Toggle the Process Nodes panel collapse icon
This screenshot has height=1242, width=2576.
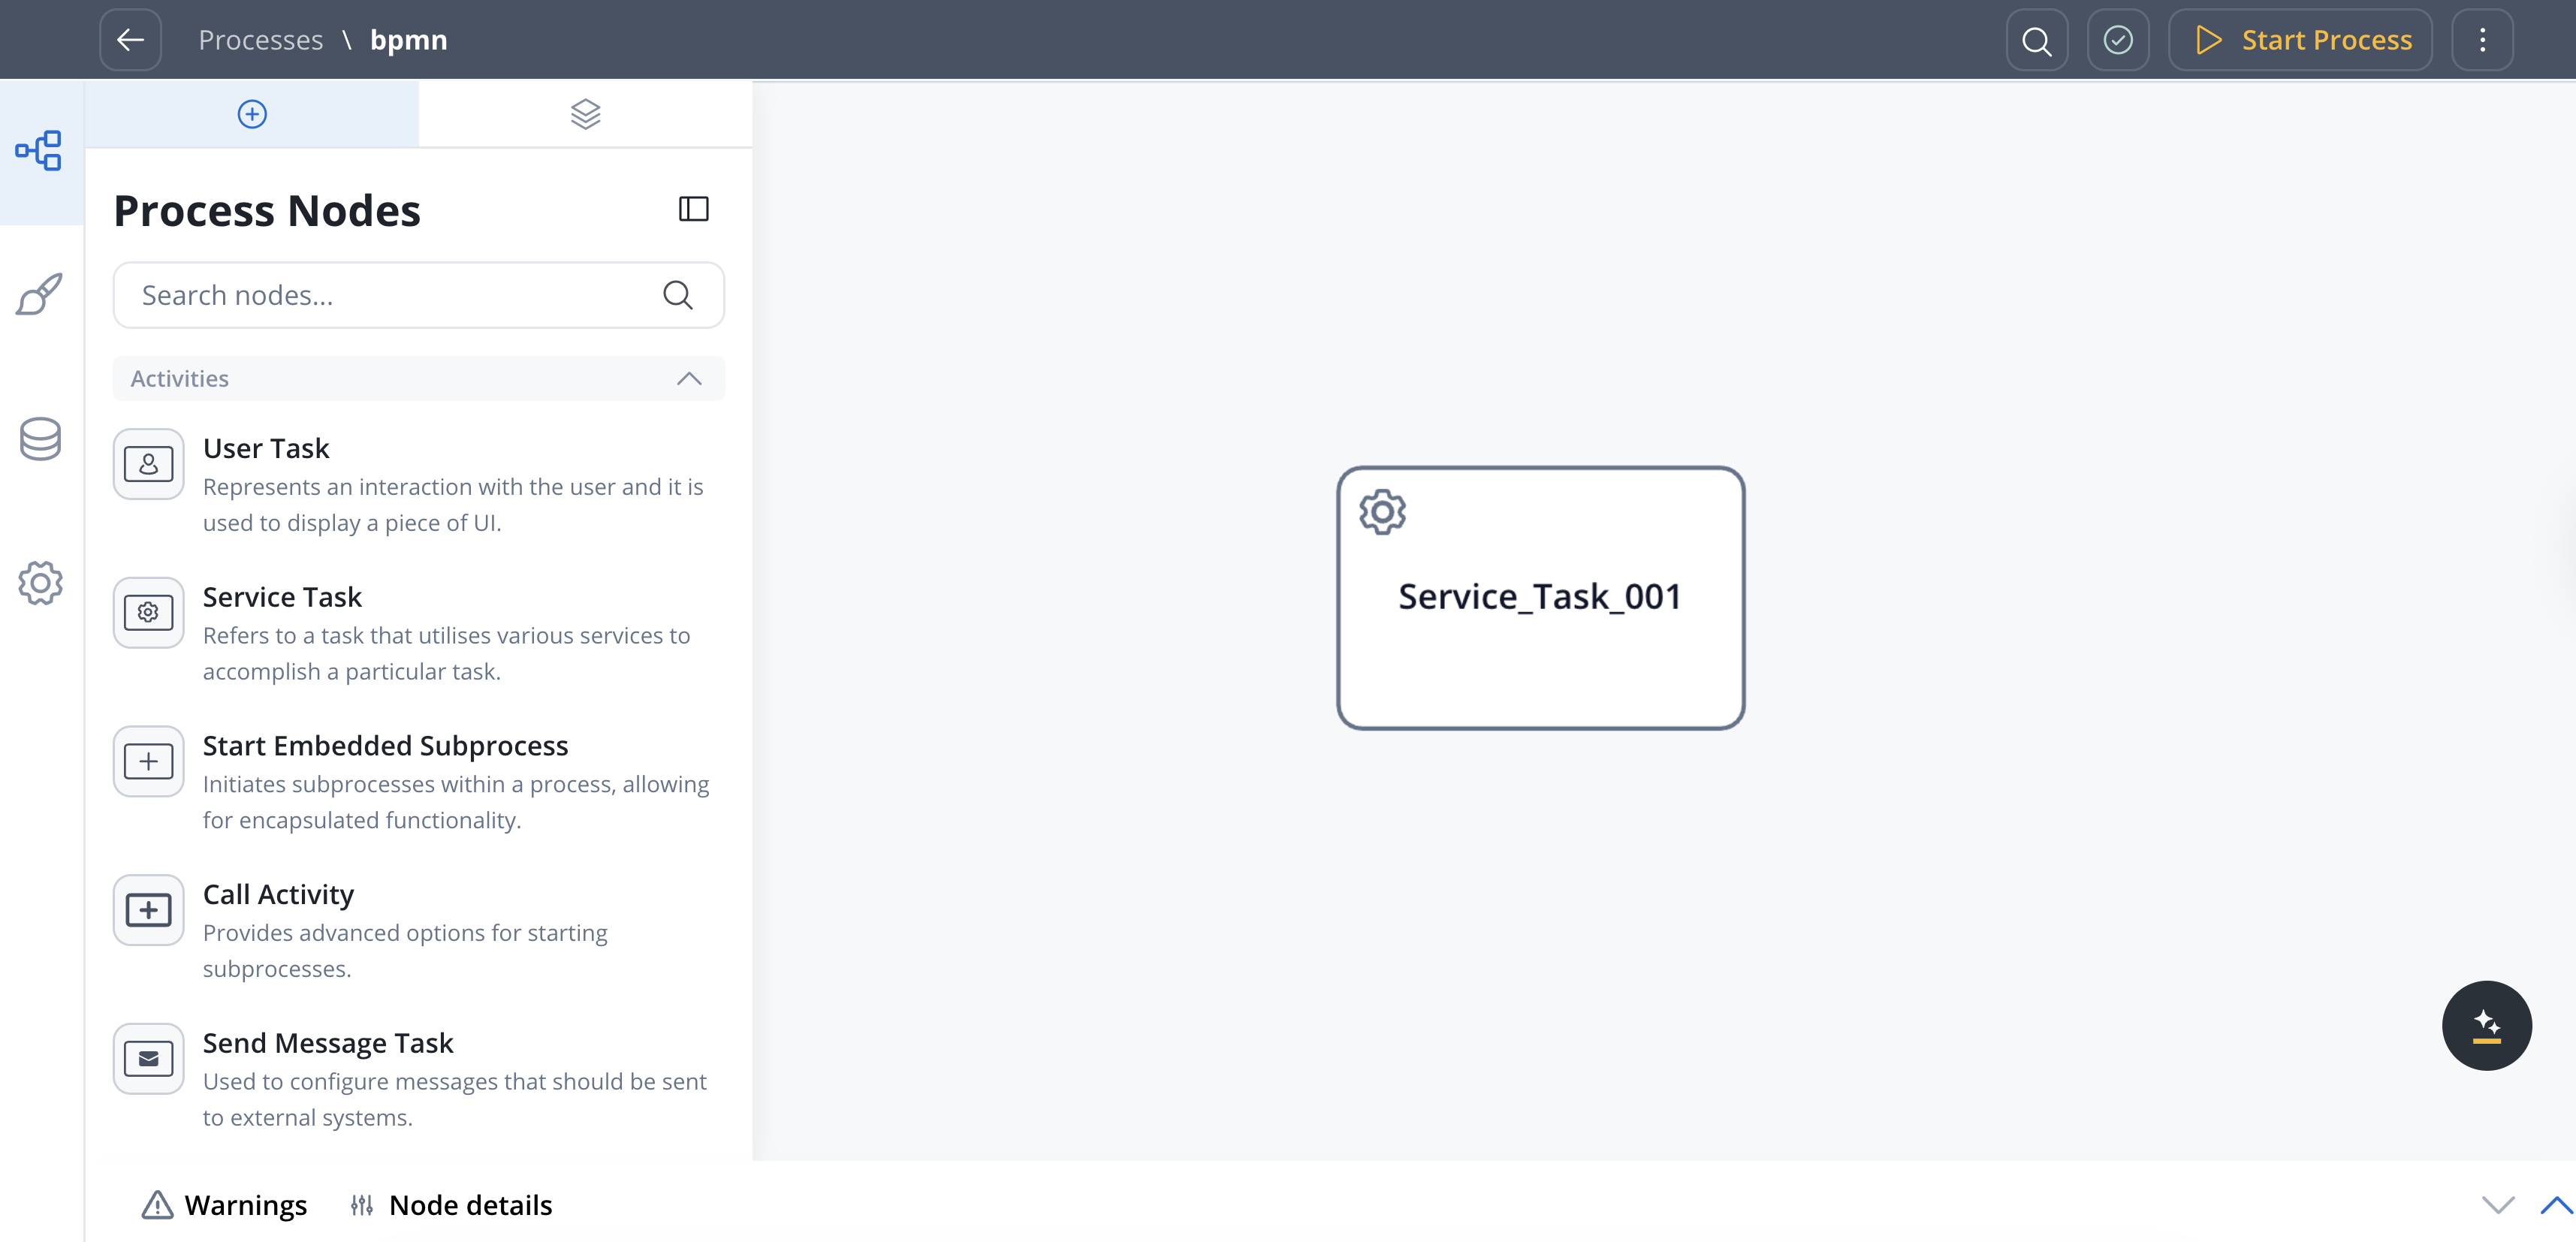[x=693, y=209]
